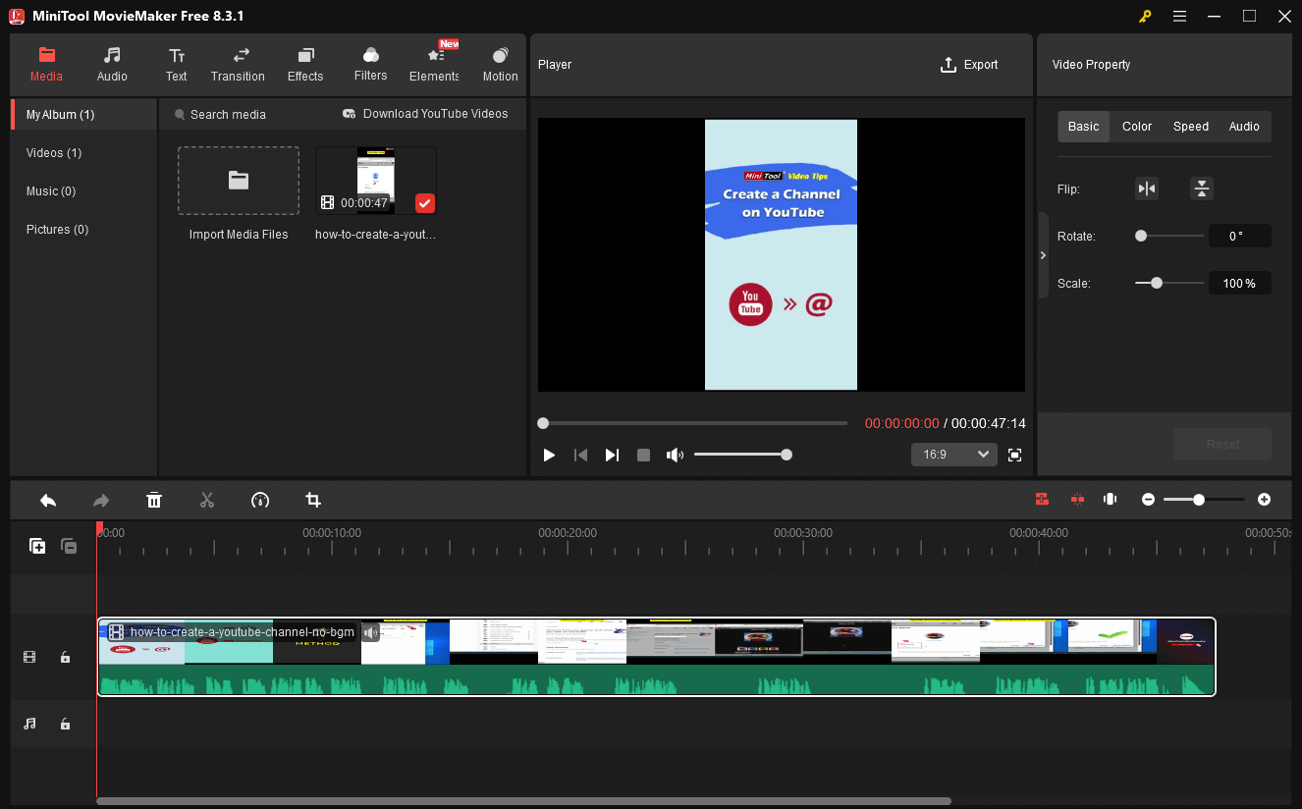This screenshot has height=809, width=1302.
Task: Switch to the Color tab
Action: pos(1136,126)
